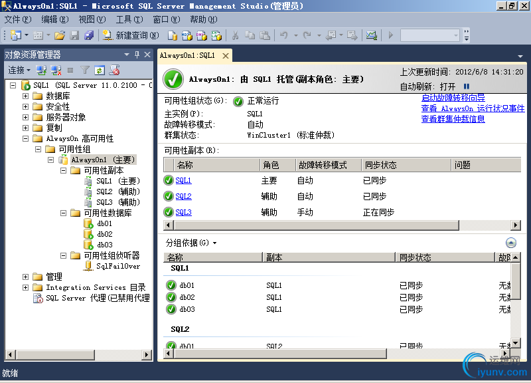Image resolution: width=531 pixels, height=383 pixels.
Task: Open the 工具 menu
Action: [x=129, y=19]
